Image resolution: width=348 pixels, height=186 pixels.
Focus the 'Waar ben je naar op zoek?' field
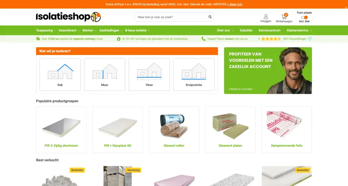point(172,17)
